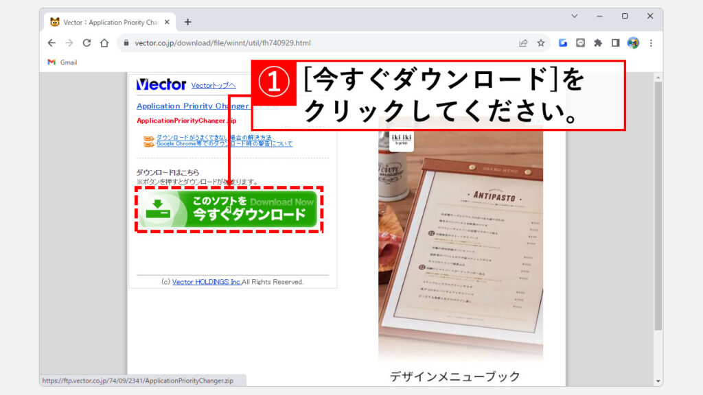703x395 pixels.
Task: Click the scrollbar down arrow
Action: tap(658, 381)
